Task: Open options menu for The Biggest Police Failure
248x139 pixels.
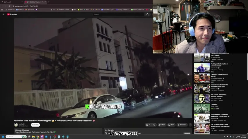Action: coord(232,64)
